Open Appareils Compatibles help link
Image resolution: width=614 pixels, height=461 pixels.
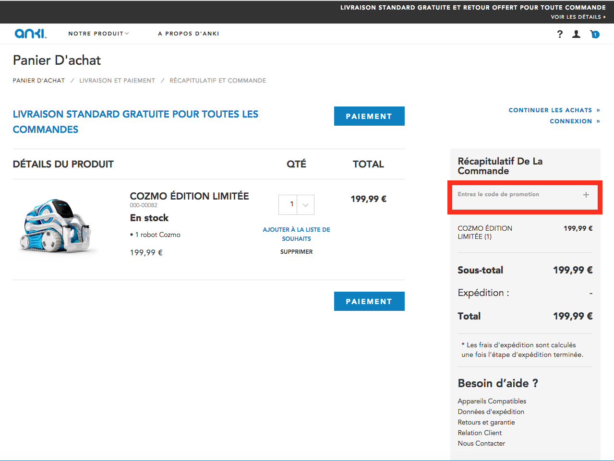point(492,401)
